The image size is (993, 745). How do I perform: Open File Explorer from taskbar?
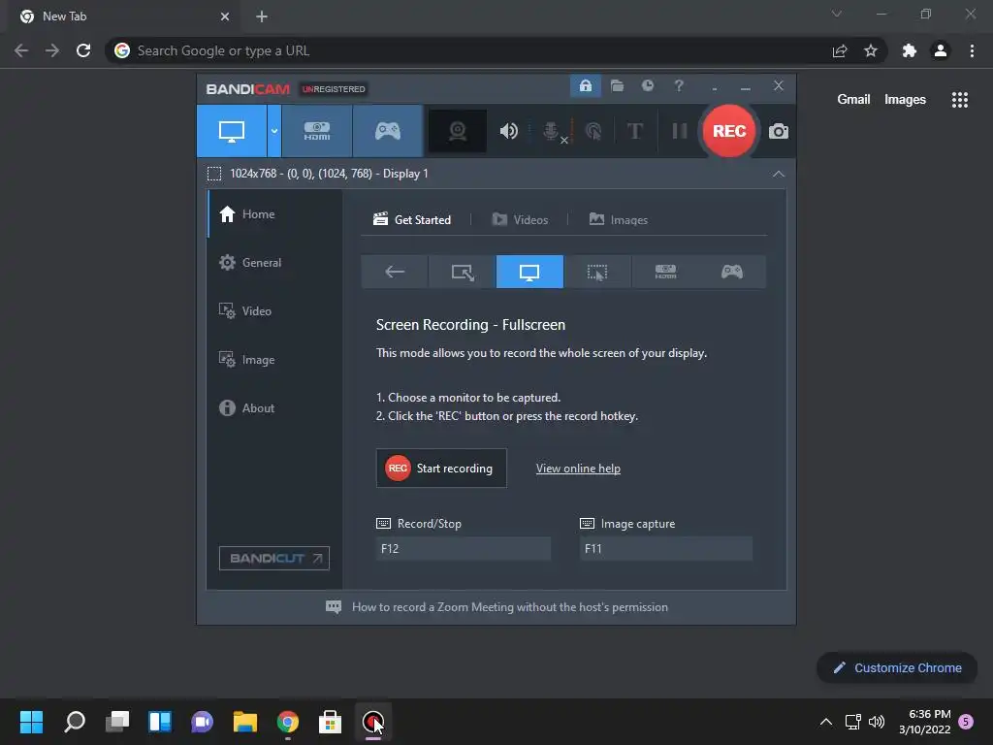point(245,722)
